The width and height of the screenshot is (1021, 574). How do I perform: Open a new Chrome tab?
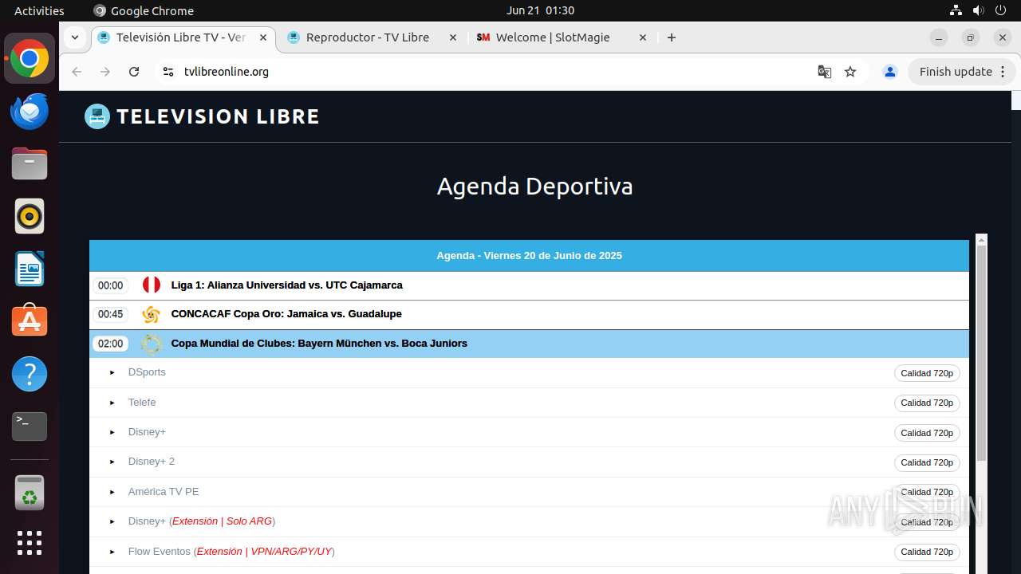click(672, 37)
